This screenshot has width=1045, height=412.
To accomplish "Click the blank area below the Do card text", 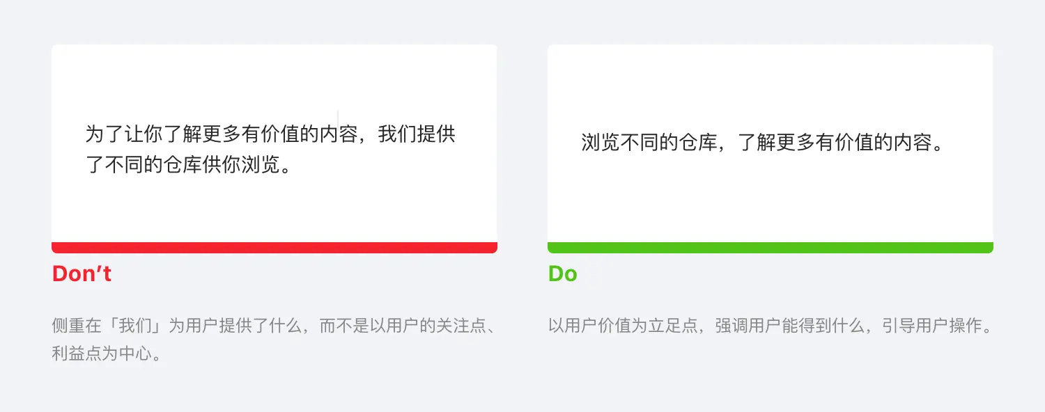I will pyautogui.click(x=770, y=202).
